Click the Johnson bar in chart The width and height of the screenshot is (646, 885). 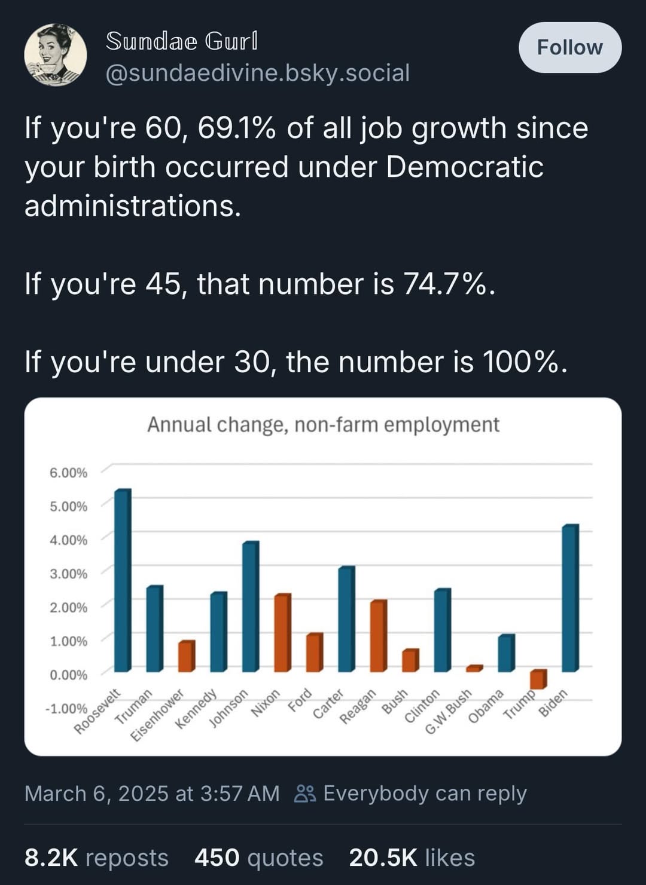click(x=250, y=606)
